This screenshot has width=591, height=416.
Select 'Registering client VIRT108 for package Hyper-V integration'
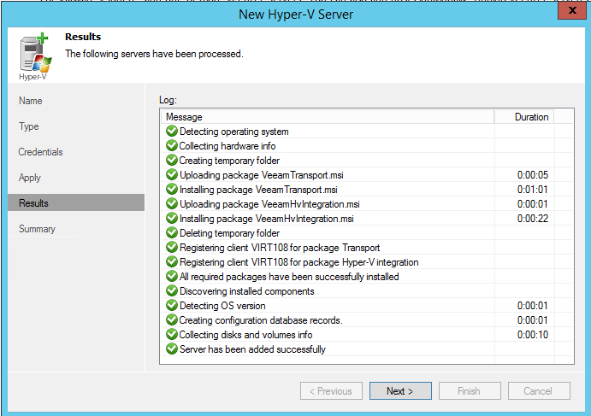coord(298,262)
